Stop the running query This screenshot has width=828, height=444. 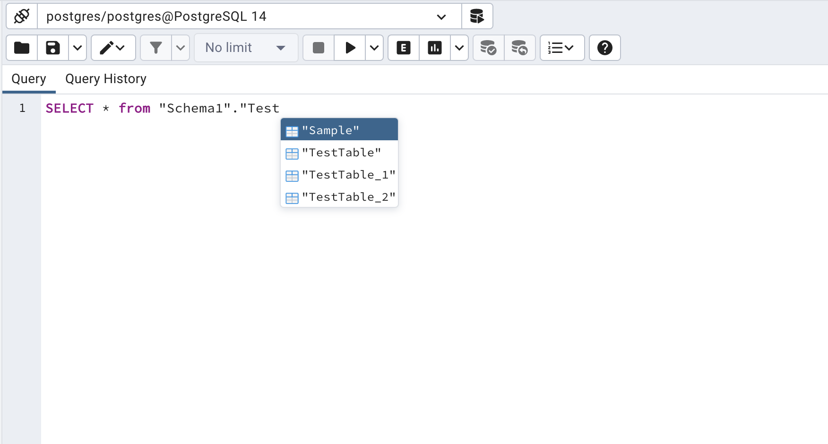point(318,48)
